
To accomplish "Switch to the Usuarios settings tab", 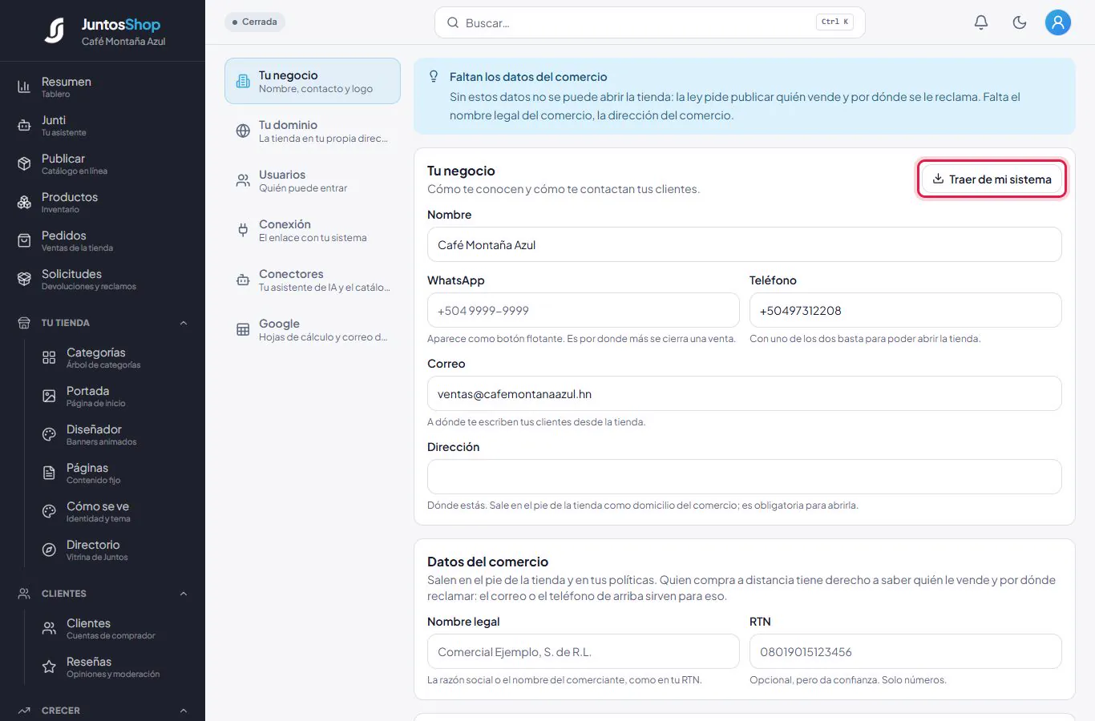I will tap(313, 180).
